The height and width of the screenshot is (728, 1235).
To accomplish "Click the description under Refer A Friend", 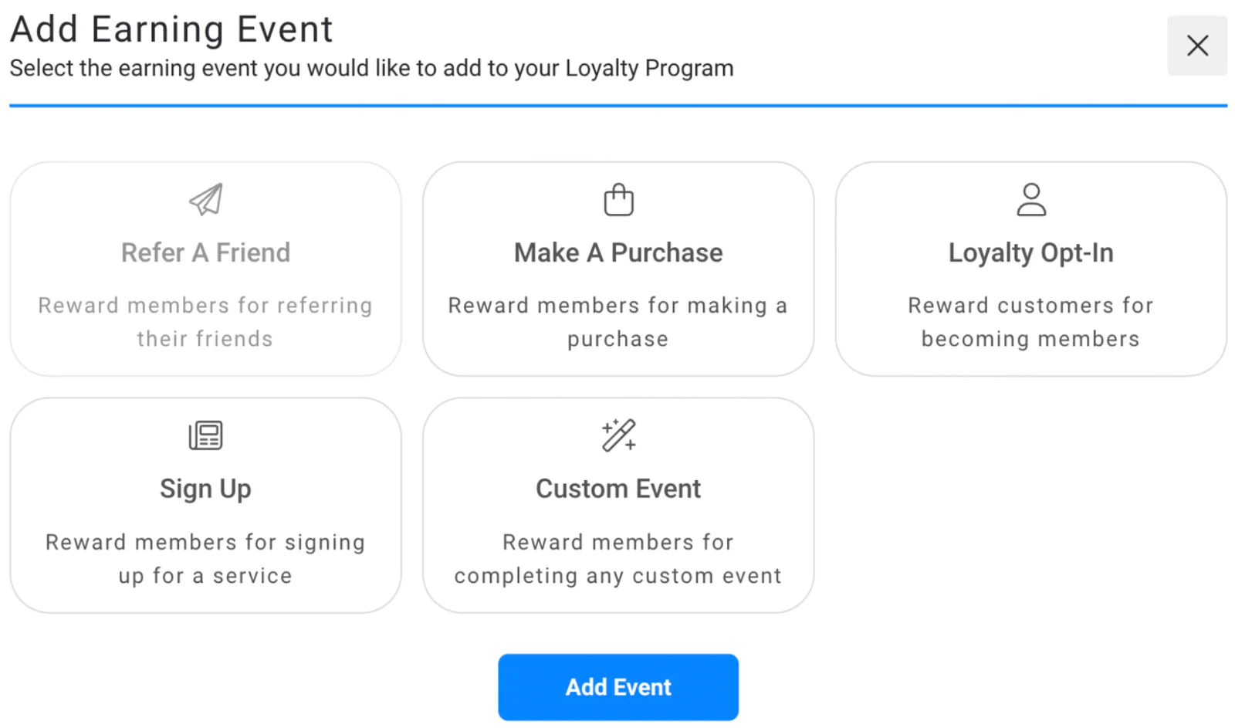I will click(x=205, y=321).
